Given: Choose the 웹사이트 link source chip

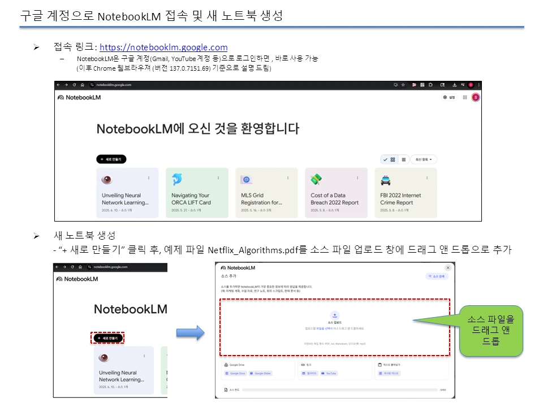Looking at the screenshot, I should click(309, 374).
